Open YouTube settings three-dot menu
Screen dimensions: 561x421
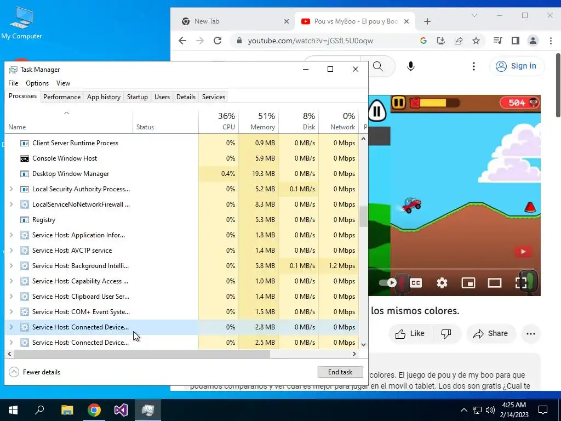(474, 66)
